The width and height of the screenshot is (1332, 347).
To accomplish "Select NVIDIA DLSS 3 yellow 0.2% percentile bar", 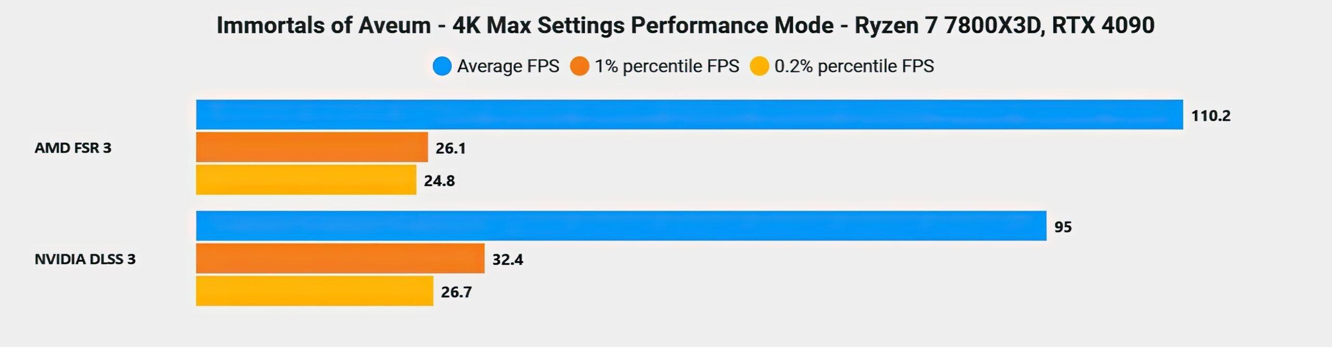I will tap(314, 291).
